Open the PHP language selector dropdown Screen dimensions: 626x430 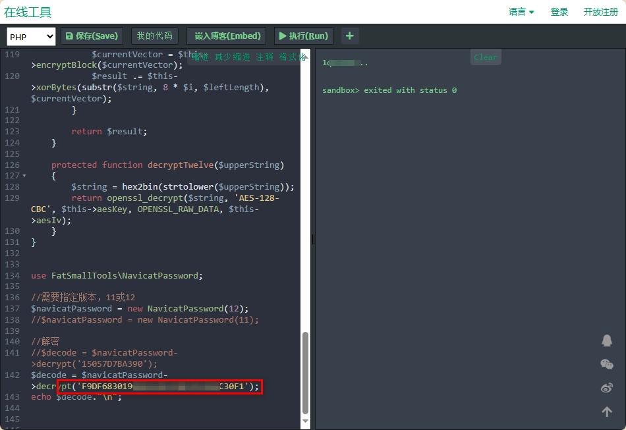pyautogui.click(x=31, y=37)
